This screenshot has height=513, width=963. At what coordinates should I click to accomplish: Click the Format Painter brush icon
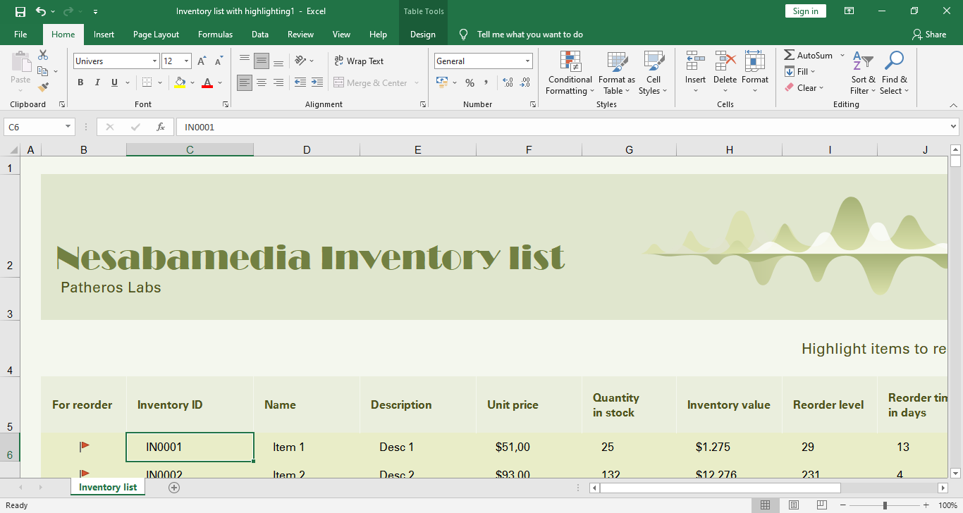43,87
